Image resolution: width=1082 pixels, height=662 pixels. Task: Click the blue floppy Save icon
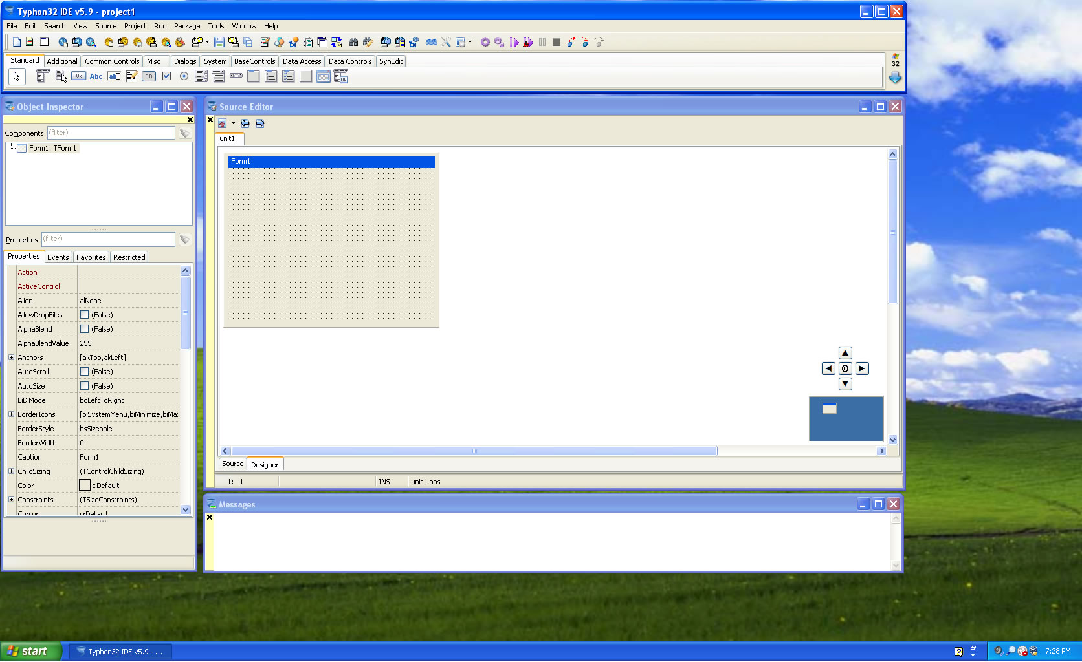coord(219,42)
